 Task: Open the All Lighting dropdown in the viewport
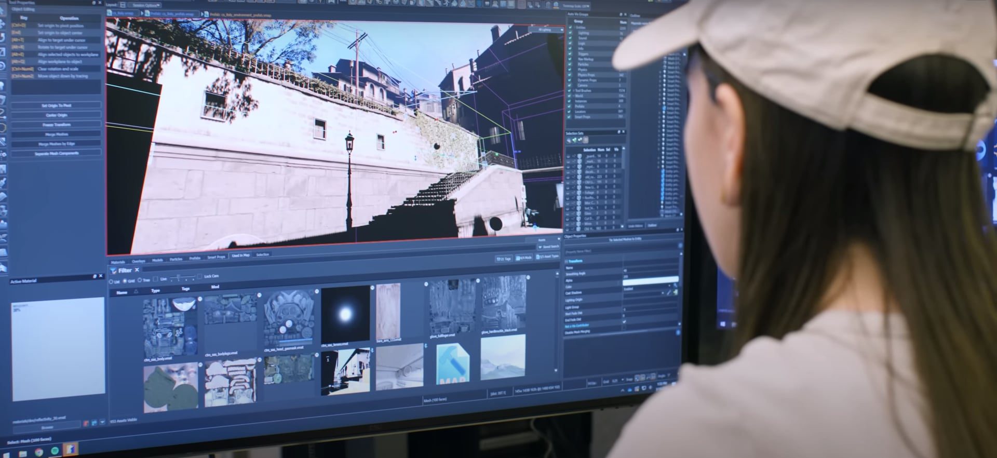[x=546, y=30]
